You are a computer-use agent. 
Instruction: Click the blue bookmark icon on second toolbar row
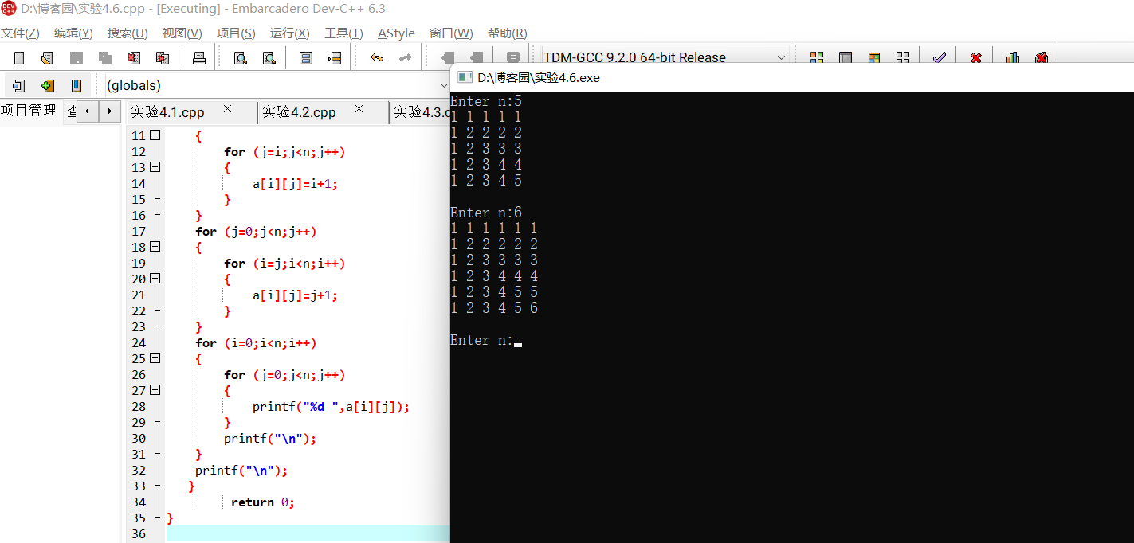click(x=77, y=85)
